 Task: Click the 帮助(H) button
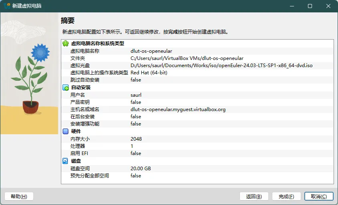click(19, 196)
